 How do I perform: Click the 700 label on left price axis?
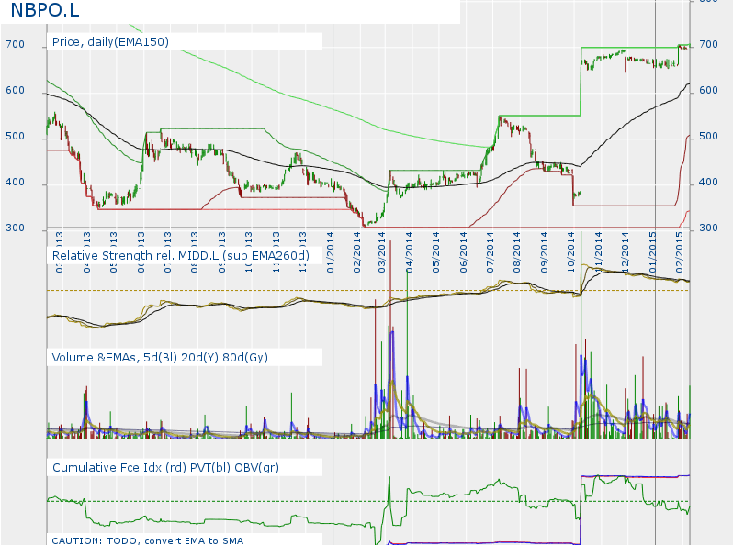[x=15, y=45]
